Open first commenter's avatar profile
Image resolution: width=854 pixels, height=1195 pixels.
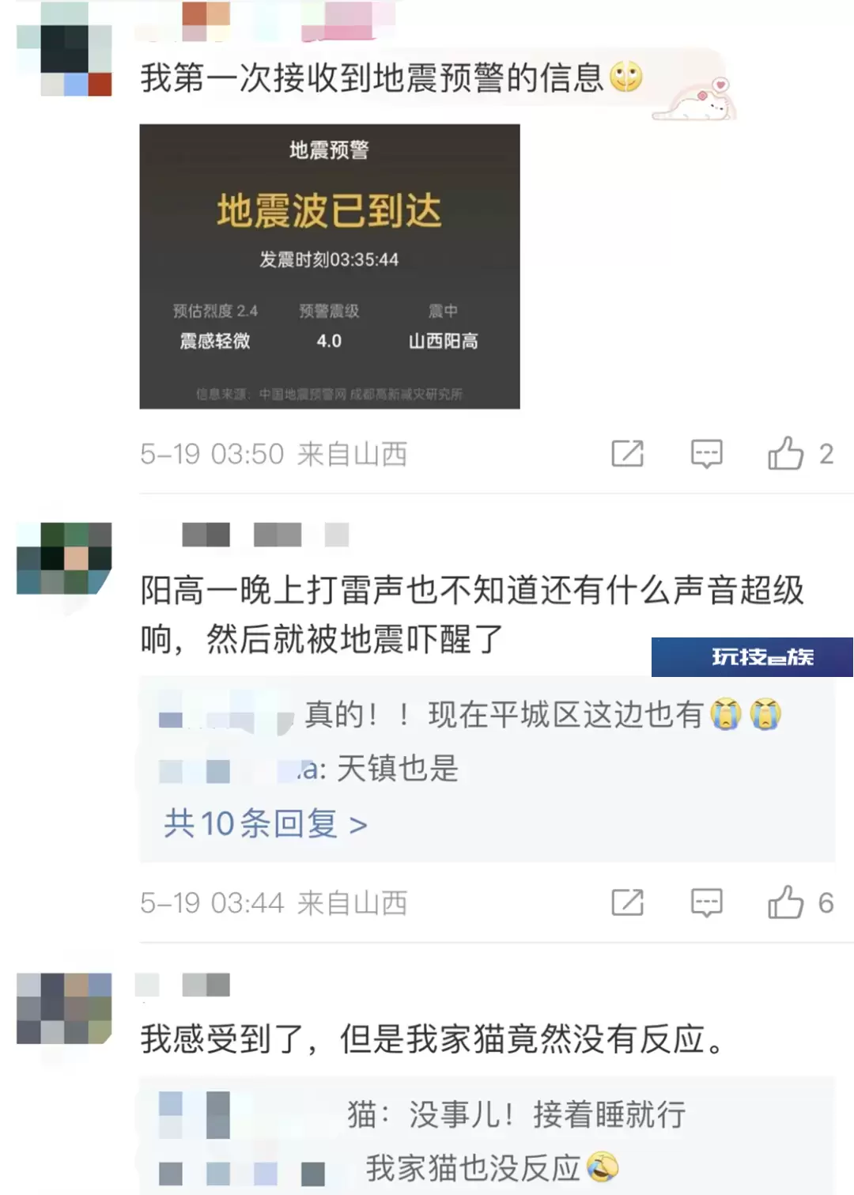coord(64,49)
